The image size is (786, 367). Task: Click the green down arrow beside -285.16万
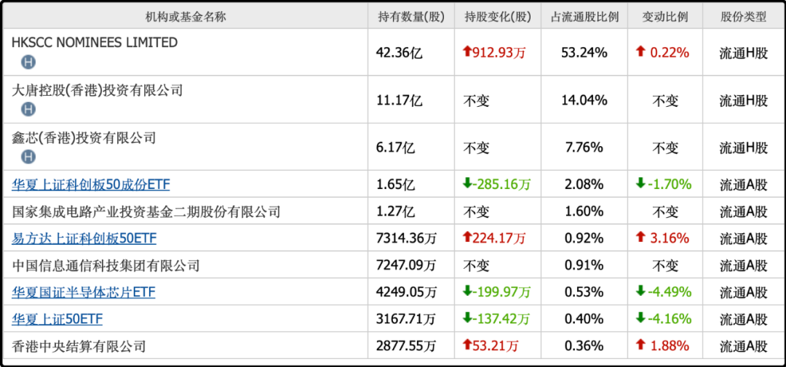[x=467, y=184]
